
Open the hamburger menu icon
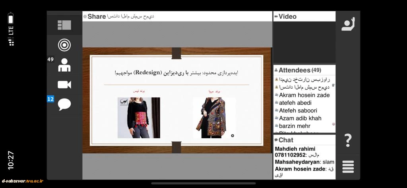348,167
